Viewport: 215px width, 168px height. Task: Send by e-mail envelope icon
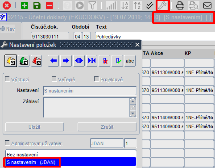[207, 5]
